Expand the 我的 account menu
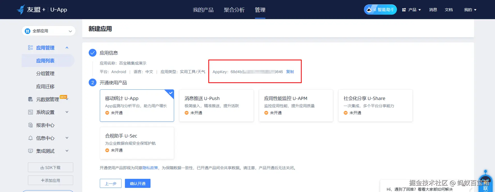 pyautogui.click(x=470, y=10)
